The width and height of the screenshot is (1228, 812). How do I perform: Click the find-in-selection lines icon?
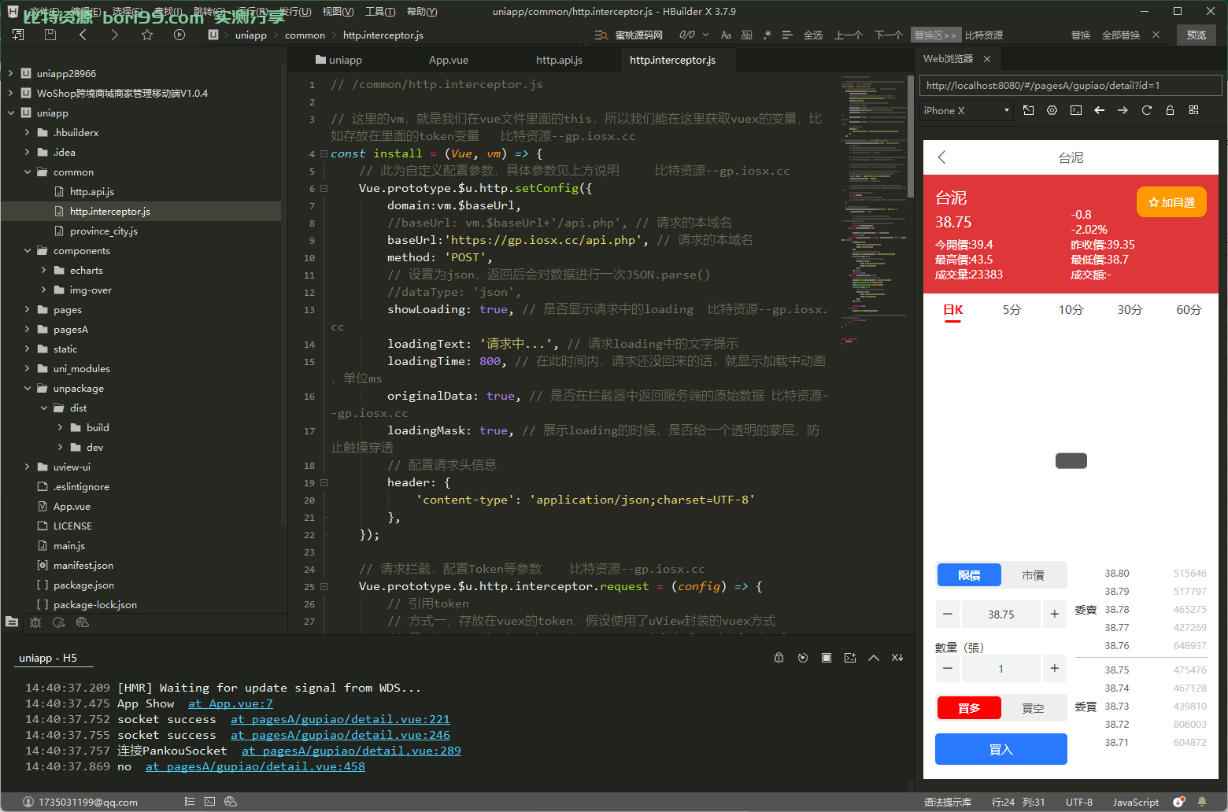(786, 35)
